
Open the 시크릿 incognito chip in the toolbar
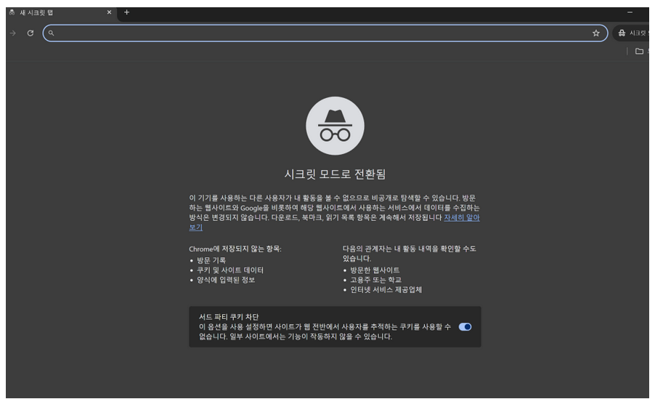pyautogui.click(x=633, y=33)
